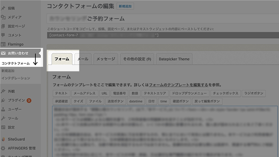Insert a ファイル tag

click(95, 101)
